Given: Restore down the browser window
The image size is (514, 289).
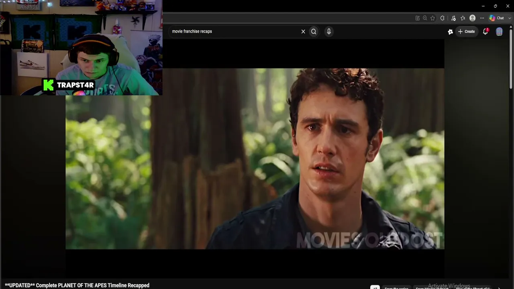Looking at the screenshot, I should point(495,6).
